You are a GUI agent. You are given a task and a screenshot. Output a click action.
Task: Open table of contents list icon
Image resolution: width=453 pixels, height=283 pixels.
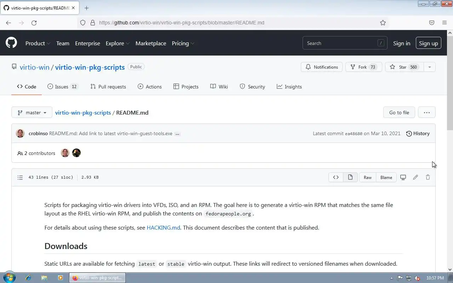coord(20,177)
